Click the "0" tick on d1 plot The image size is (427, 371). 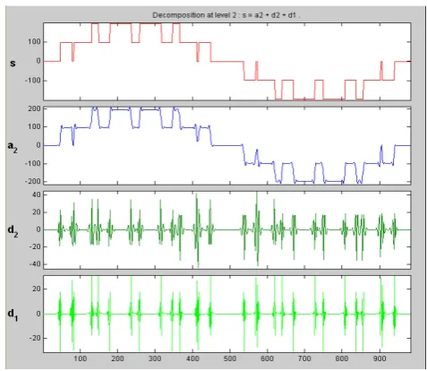38,314
